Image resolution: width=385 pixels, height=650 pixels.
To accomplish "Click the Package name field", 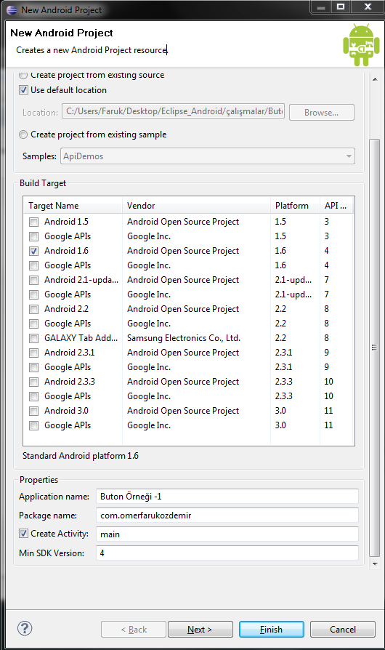I will (227, 515).
